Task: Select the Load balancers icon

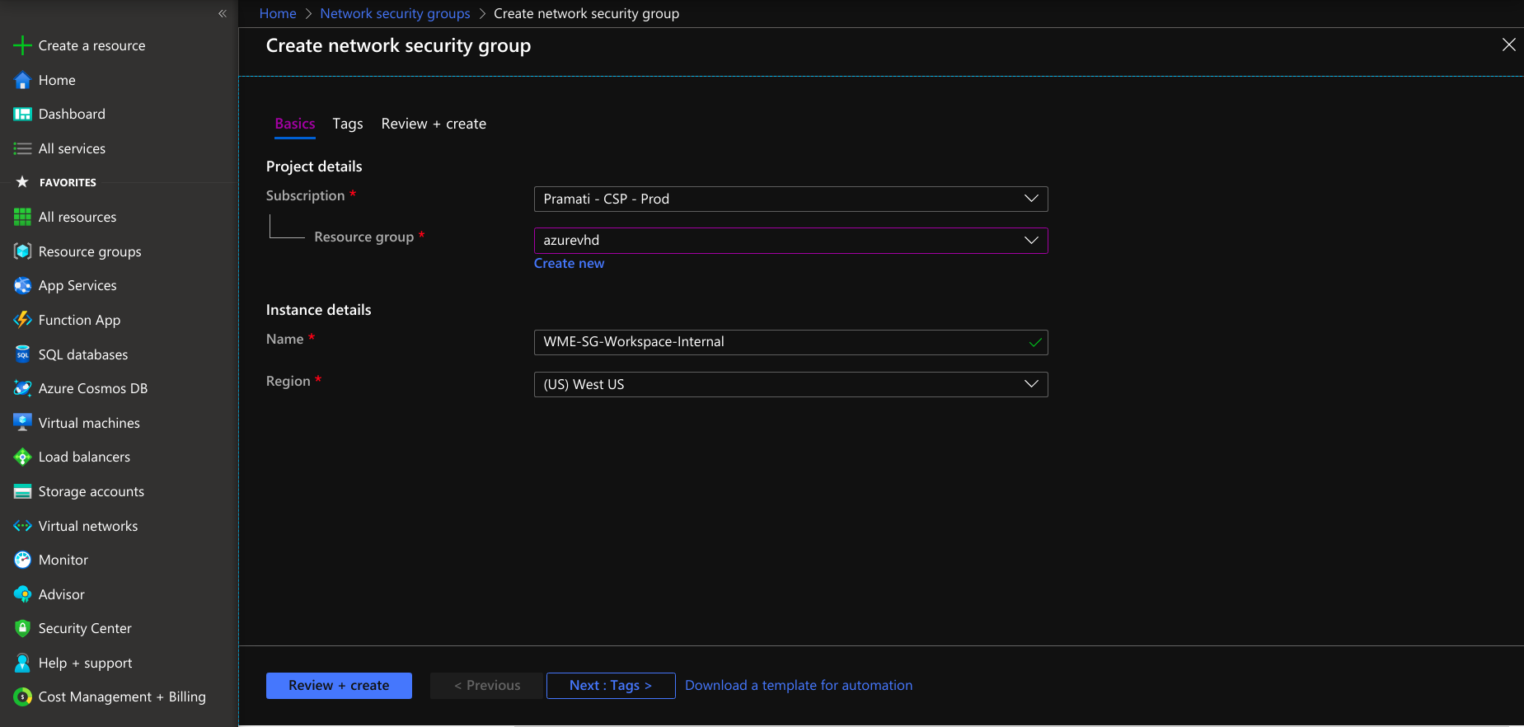Action: (22, 457)
